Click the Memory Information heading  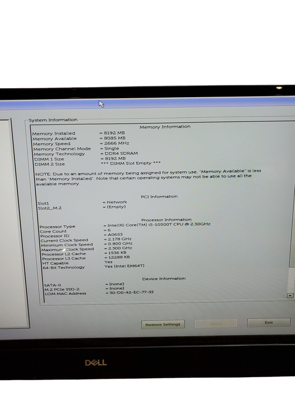click(x=165, y=127)
